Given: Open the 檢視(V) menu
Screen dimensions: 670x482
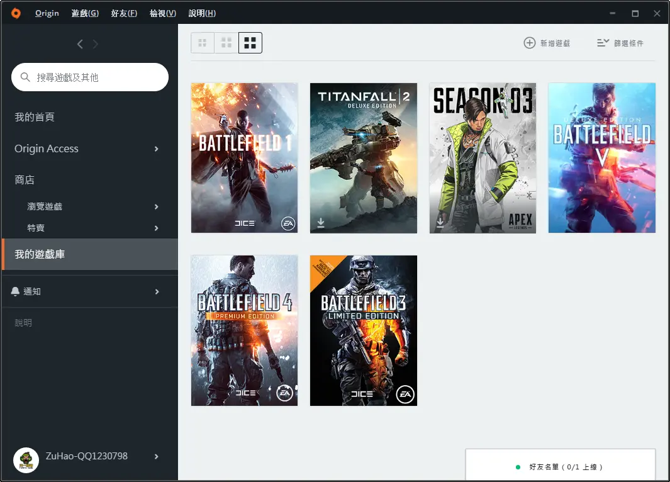Looking at the screenshot, I should coord(163,13).
